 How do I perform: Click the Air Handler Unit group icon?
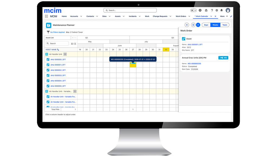(x=47, y=54)
